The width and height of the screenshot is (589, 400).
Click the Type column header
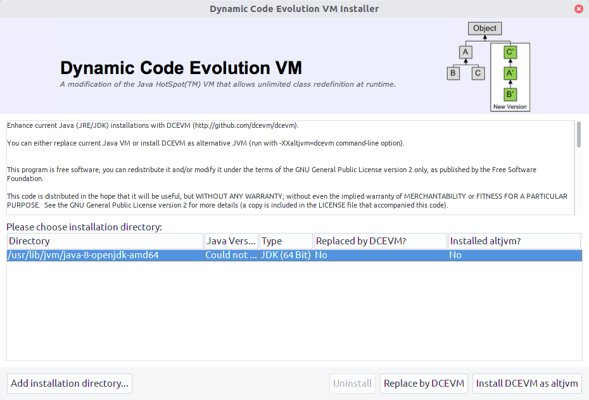point(286,241)
